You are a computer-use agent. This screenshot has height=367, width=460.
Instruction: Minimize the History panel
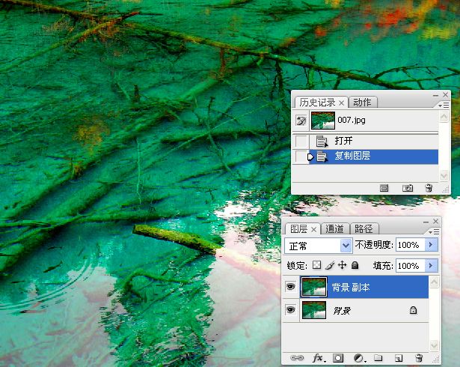pyautogui.click(x=435, y=95)
